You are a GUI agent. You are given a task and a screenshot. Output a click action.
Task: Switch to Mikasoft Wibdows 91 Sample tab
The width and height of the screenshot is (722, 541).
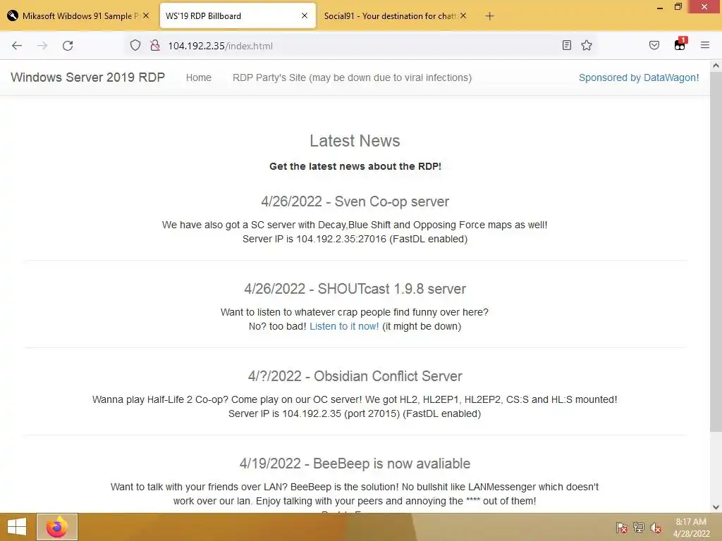(78, 15)
